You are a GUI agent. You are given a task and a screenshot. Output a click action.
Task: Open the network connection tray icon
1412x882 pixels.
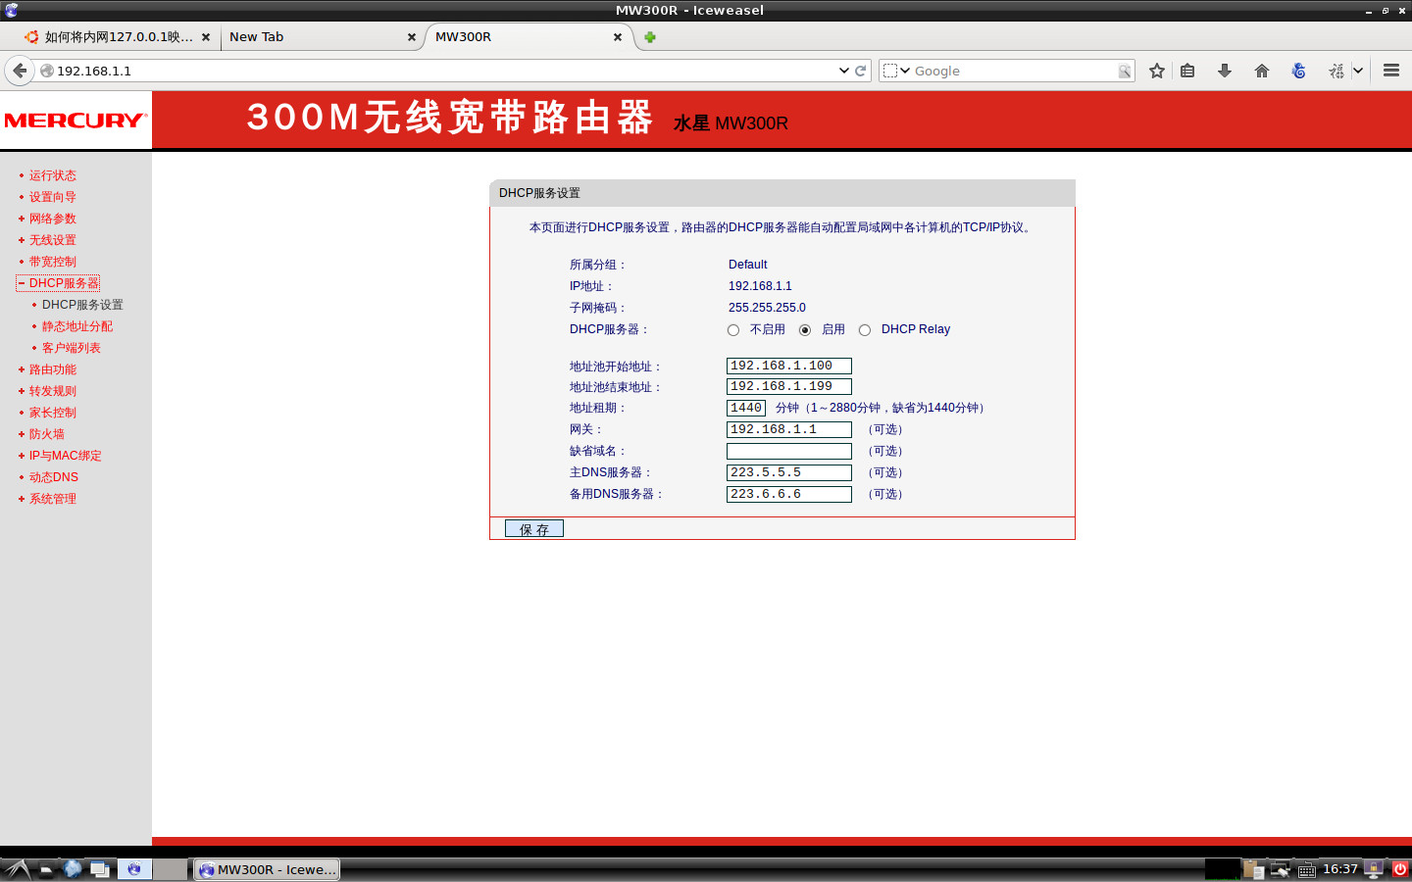pos(1281,869)
